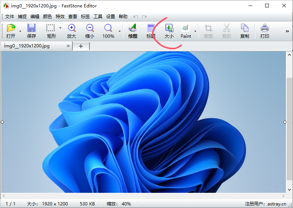Click the vertical scrollbar thumb
Image resolution: width=293 pixels, height=208 pixels.
[289, 129]
